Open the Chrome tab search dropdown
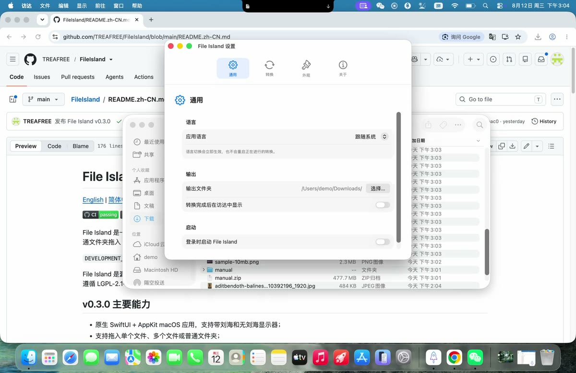Screen dimensions: 576x373 (x=42, y=20)
